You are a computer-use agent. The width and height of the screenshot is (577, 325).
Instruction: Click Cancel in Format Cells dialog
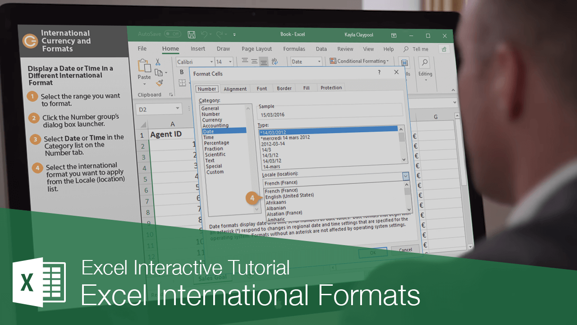tap(405, 250)
